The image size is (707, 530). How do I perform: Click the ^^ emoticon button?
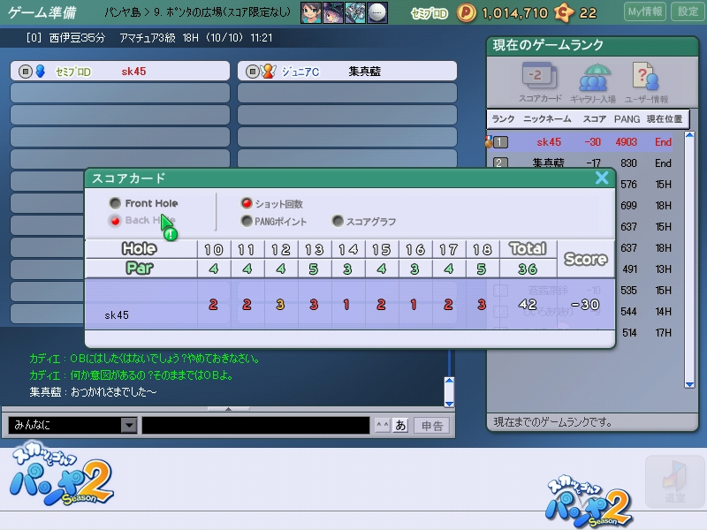click(x=383, y=425)
